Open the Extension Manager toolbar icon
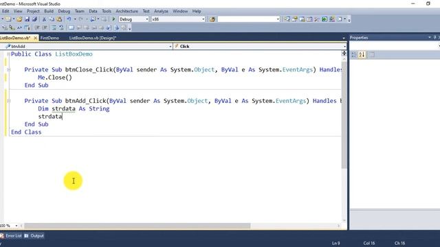 tap(332, 19)
